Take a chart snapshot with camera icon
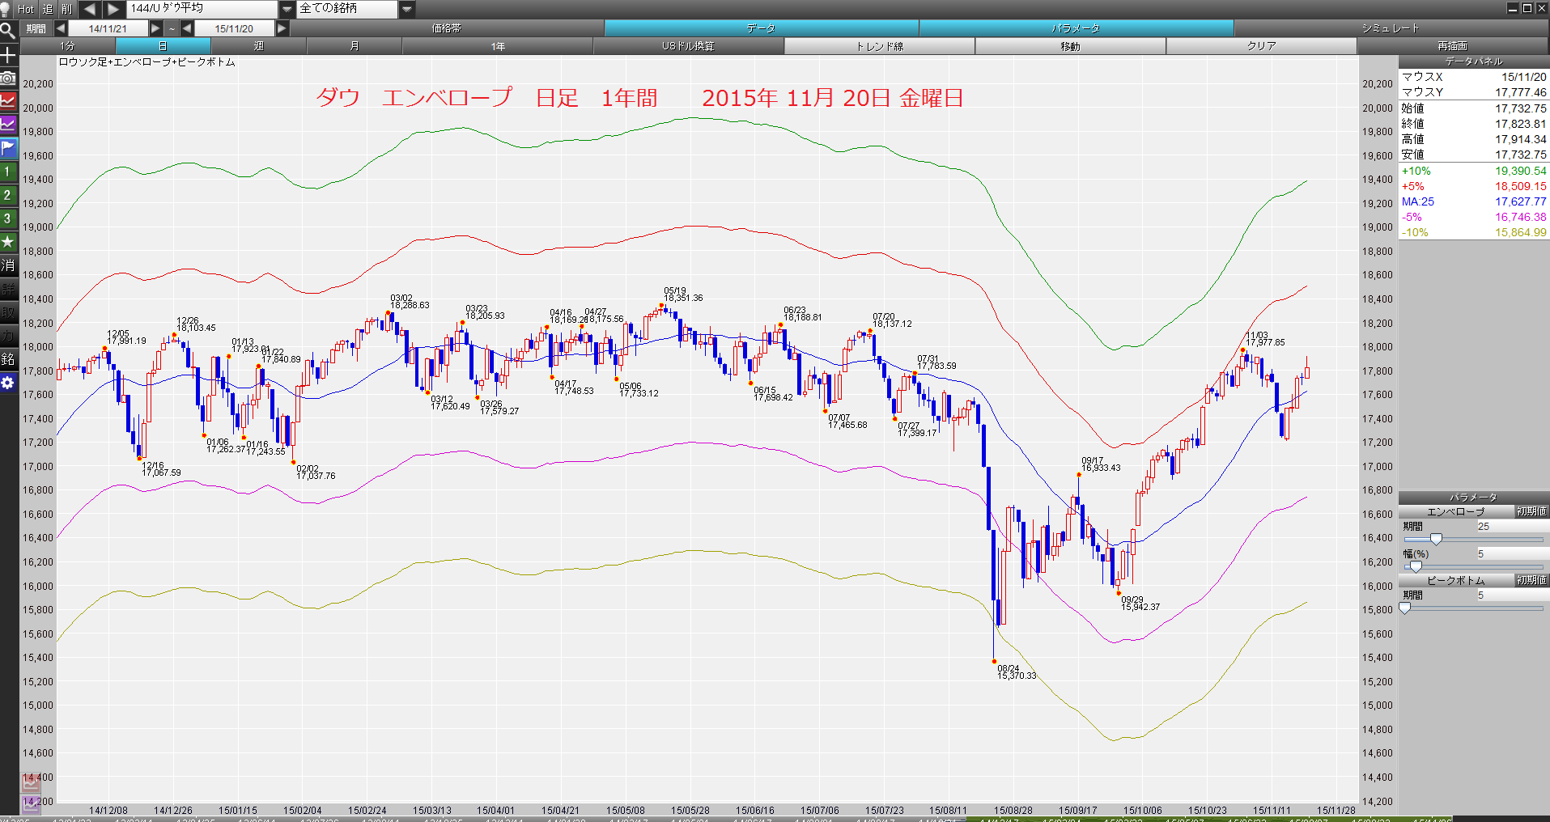Image resolution: width=1550 pixels, height=822 pixels. click(x=8, y=78)
